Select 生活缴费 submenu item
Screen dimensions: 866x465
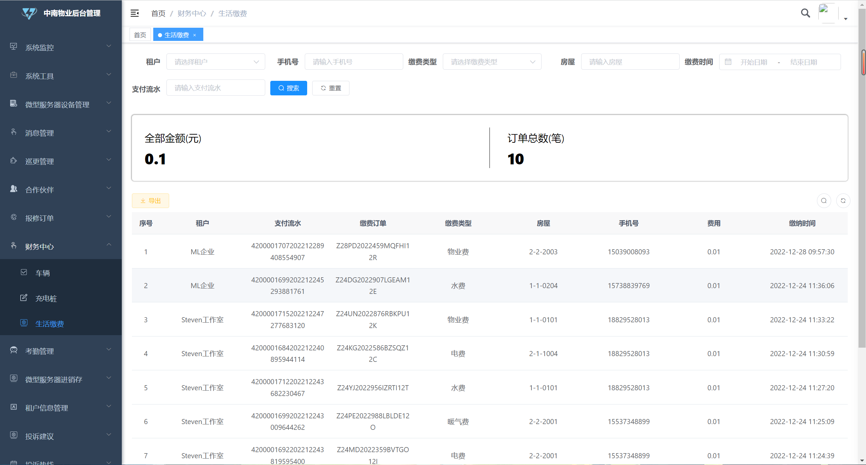[61, 323]
